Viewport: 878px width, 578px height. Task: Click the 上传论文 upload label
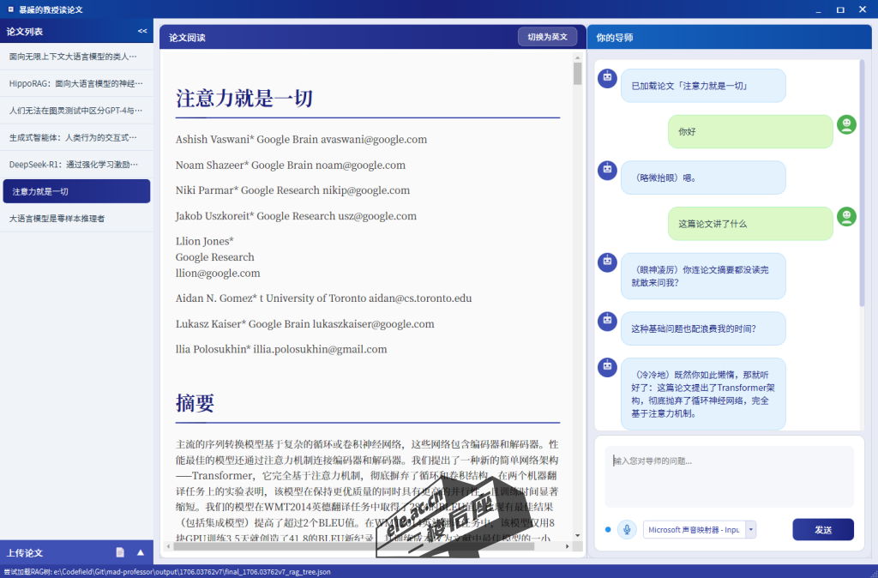point(26,553)
